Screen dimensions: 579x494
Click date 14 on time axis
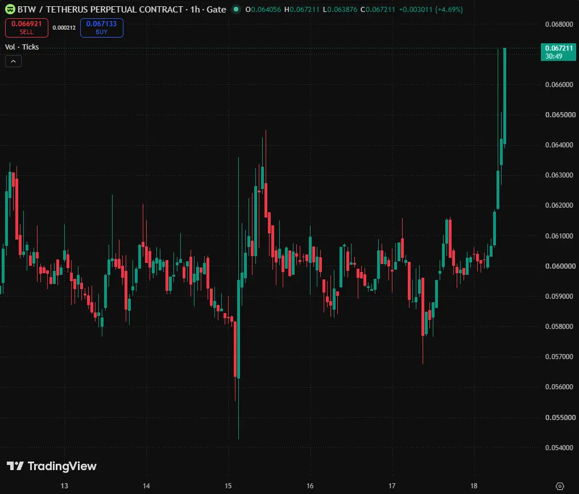(x=146, y=486)
